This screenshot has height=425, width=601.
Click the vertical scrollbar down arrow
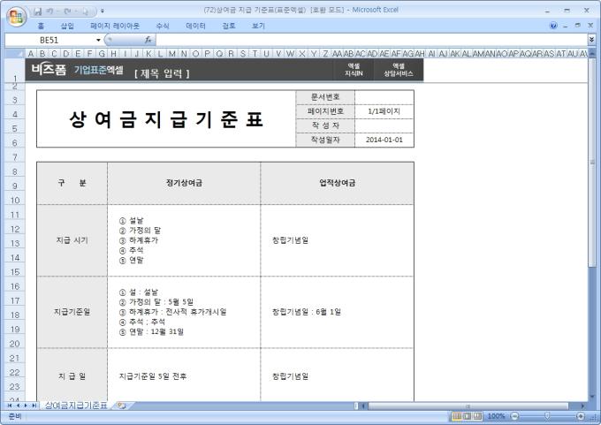coord(592,397)
